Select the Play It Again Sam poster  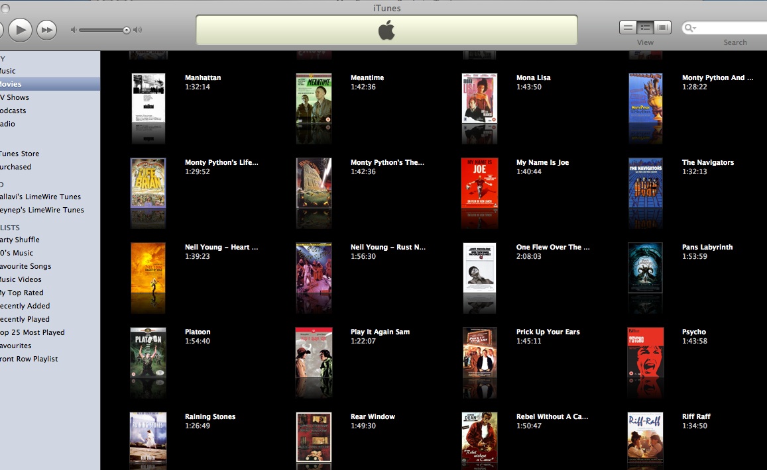[314, 352]
